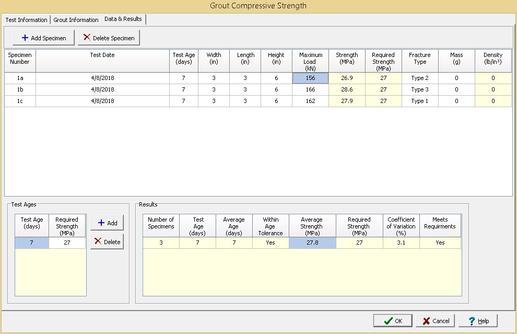Click the Test Date cell for specimen 1a
Viewport: 517px width, 334px height.
click(x=102, y=78)
